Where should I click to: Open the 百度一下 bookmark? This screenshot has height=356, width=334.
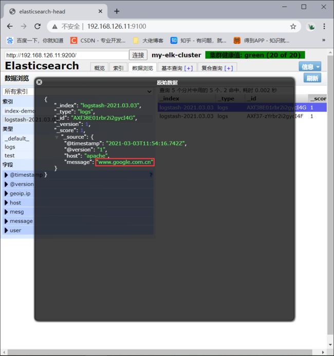35,41
